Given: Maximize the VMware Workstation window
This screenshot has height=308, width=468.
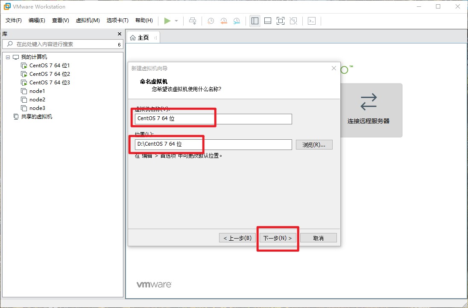Looking at the screenshot, I should pyautogui.click(x=438, y=6).
